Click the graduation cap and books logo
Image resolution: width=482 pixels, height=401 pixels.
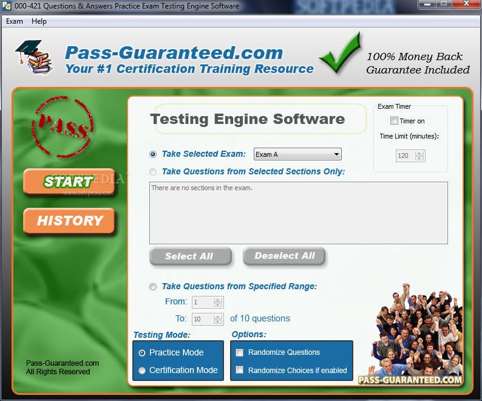[x=34, y=57]
